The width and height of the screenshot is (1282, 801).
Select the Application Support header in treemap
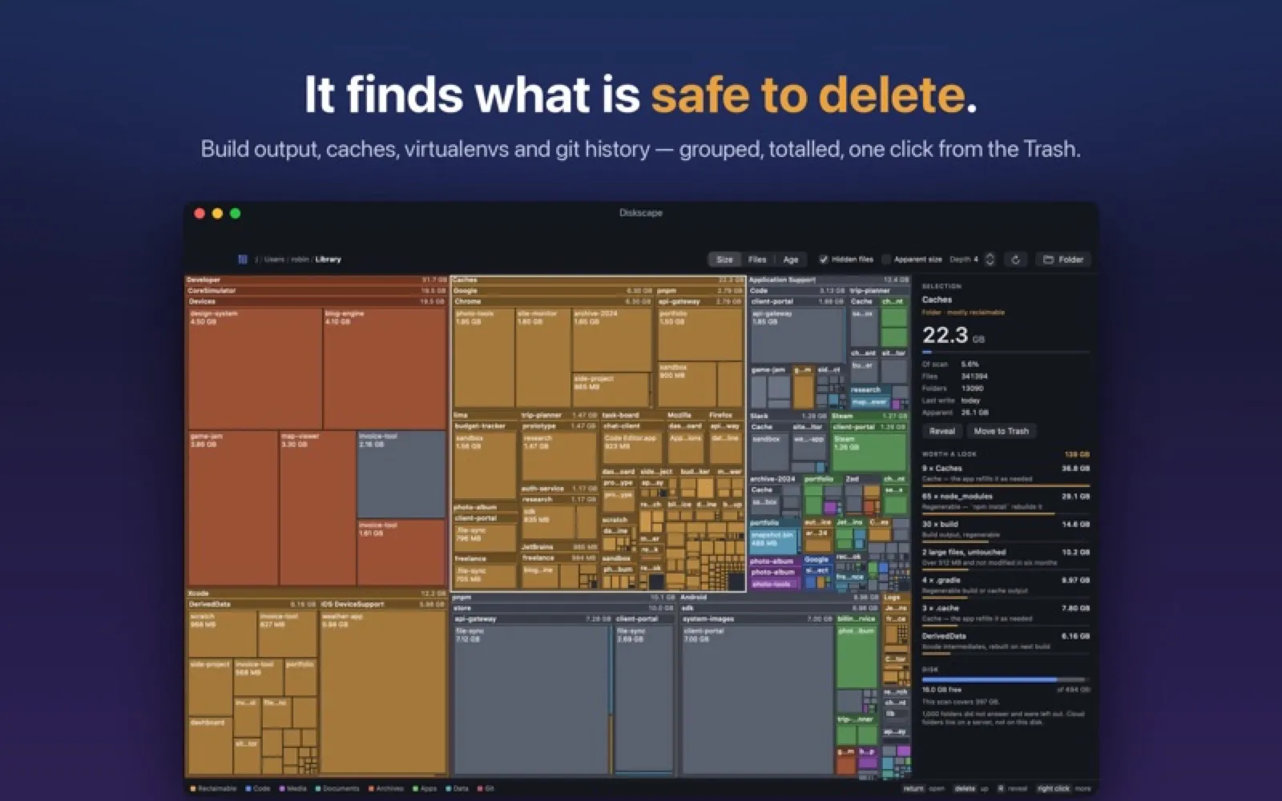[x=829, y=280]
